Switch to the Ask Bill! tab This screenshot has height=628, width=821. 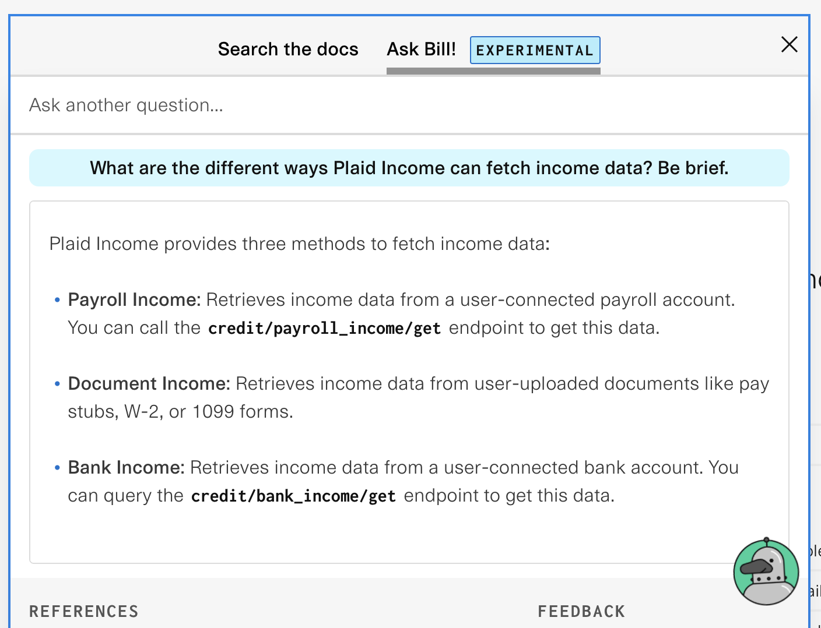pyautogui.click(x=421, y=49)
